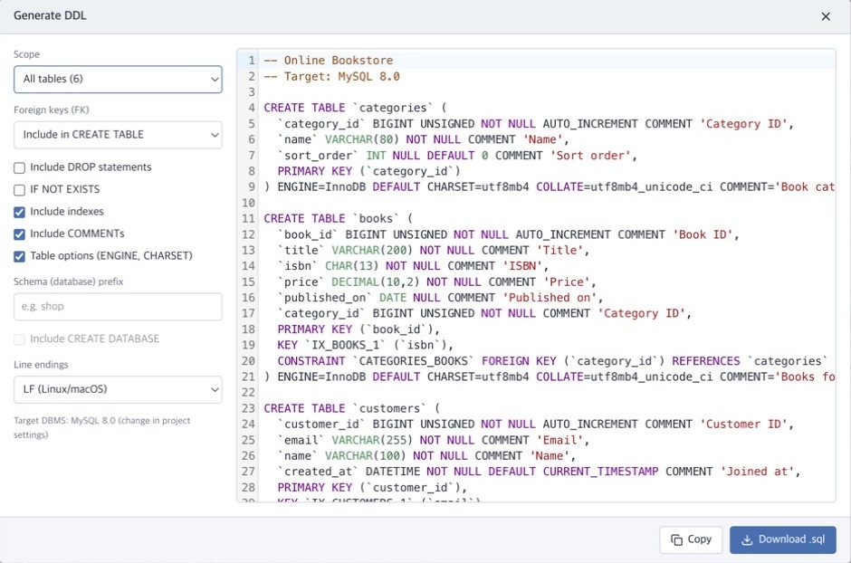Enable Include DROP statements checkbox
This screenshot has height=563, width=851.
point(20,167)
